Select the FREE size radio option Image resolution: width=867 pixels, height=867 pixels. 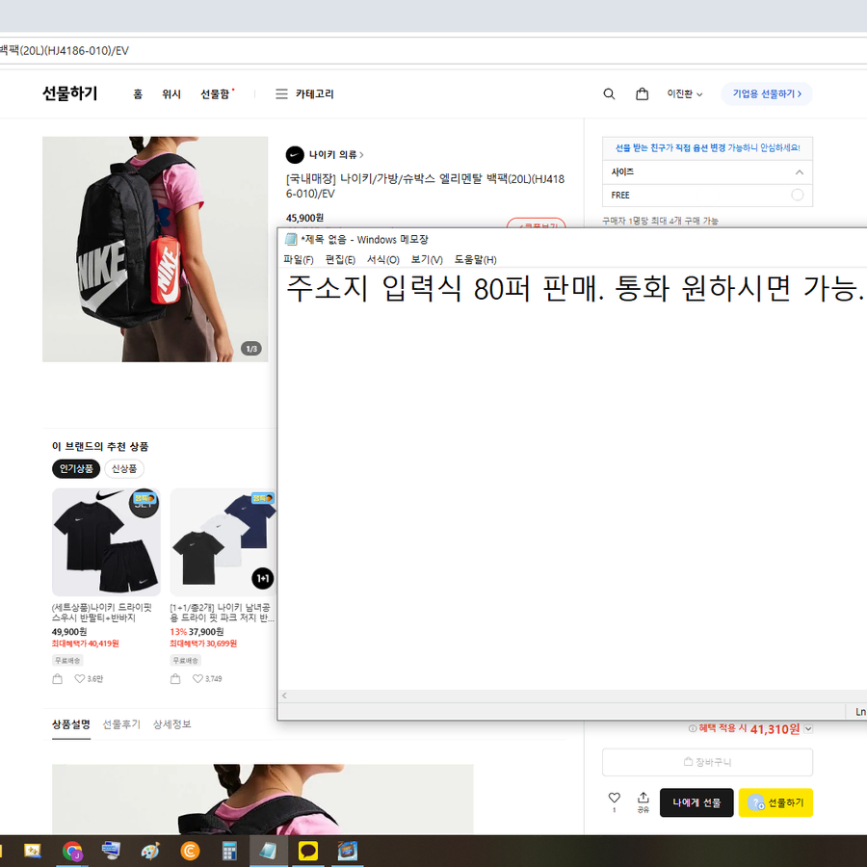click(797, 195)
